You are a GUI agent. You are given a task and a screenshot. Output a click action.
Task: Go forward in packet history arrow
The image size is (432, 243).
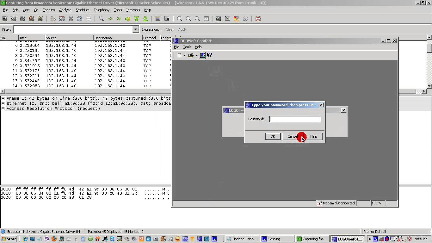[119, 19]
